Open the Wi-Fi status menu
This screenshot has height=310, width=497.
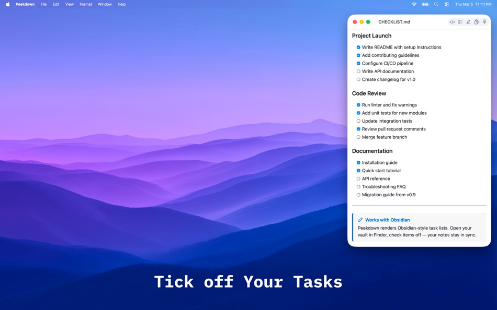[414, 4]
